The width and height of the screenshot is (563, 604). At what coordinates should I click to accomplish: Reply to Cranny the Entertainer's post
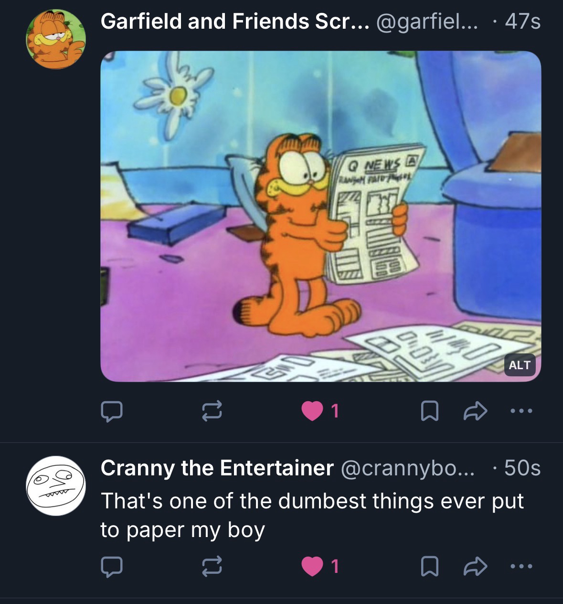pos(111,566)
